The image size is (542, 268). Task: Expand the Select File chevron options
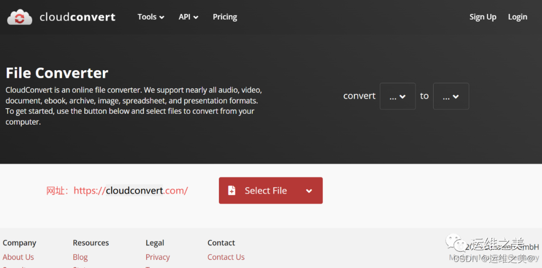[x=309, y=191]
